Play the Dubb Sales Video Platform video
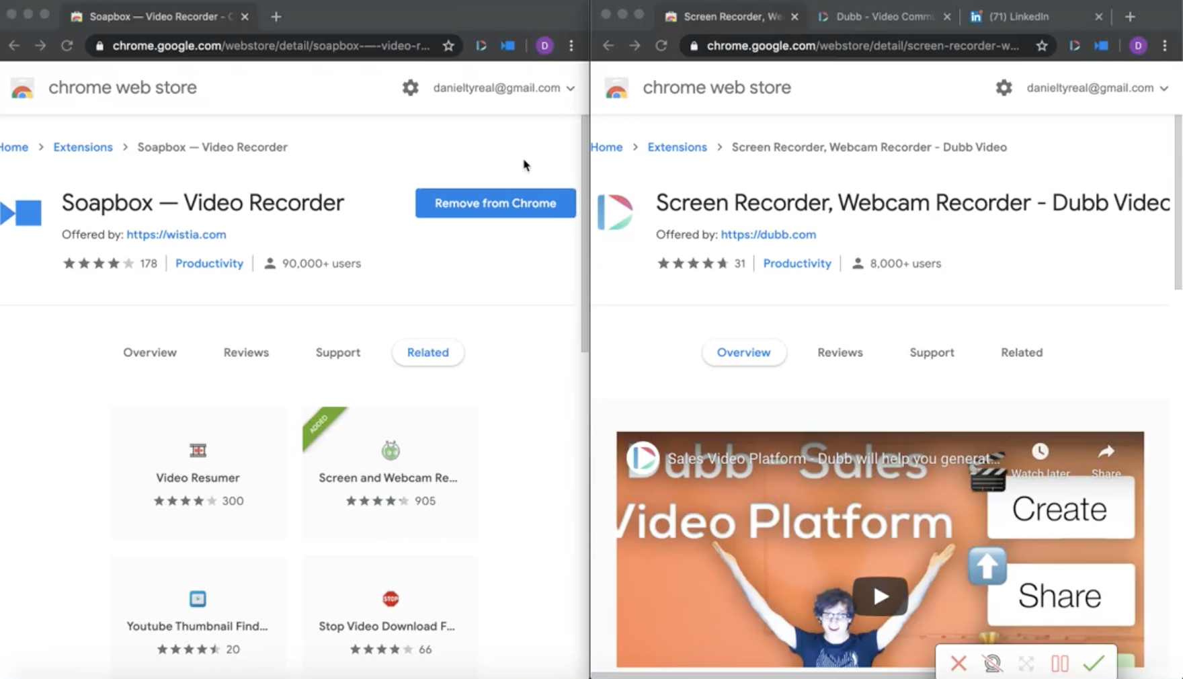 click(881, 596)
